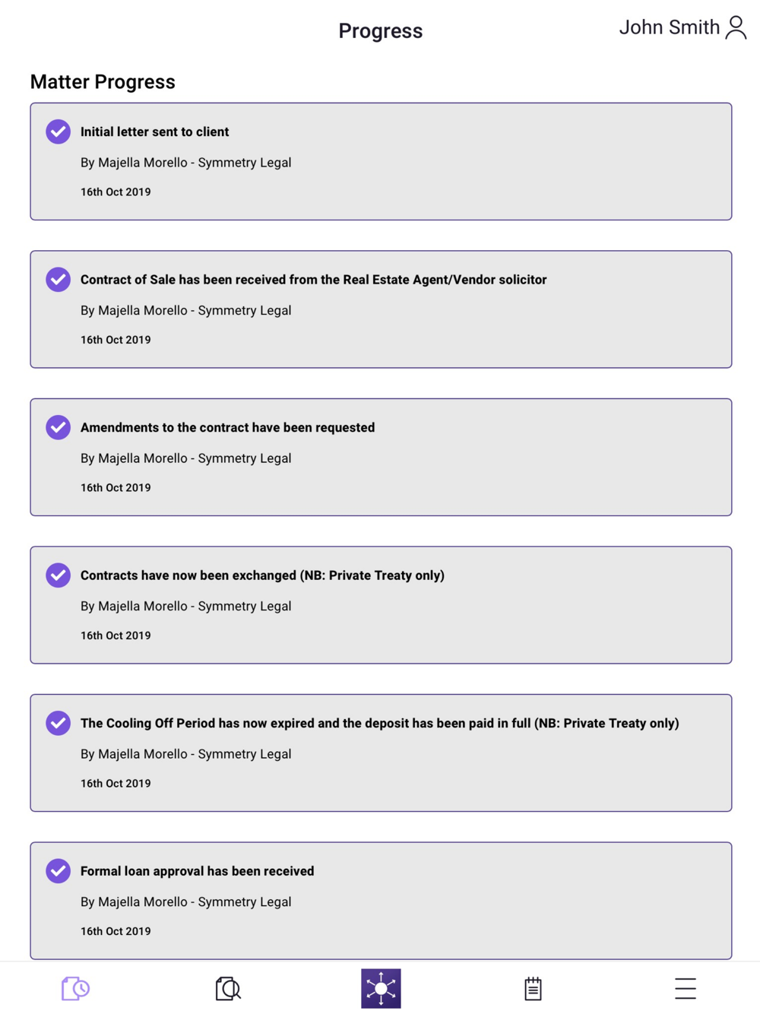The image size is (760, 1014).
Task: Select 'Amendments to the contract have been requested' title
Action: pyautogui.click(x=227, y=427)
